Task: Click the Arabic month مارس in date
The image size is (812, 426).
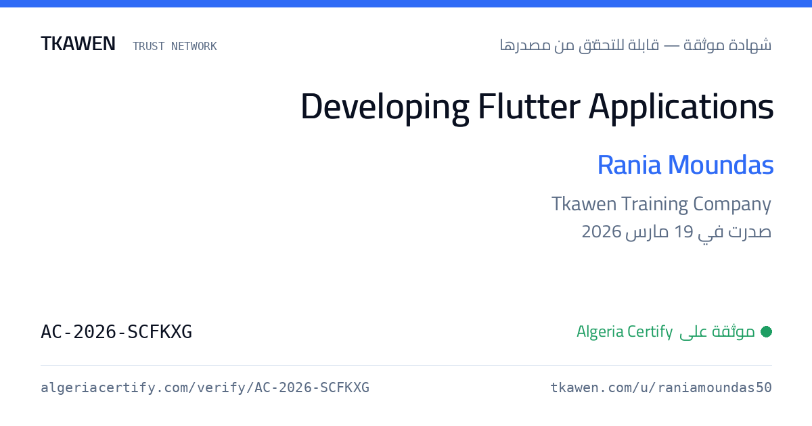Action: tap(648, 232)
